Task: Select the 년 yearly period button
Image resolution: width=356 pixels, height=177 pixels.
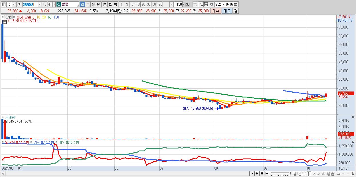Action: point(99,4)
